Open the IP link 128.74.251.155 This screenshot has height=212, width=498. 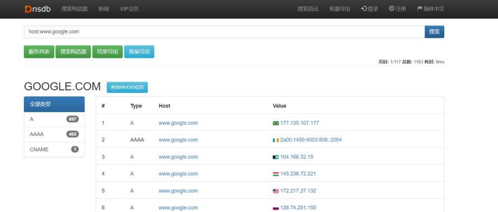pyautogui.click(x=298, y=208)
